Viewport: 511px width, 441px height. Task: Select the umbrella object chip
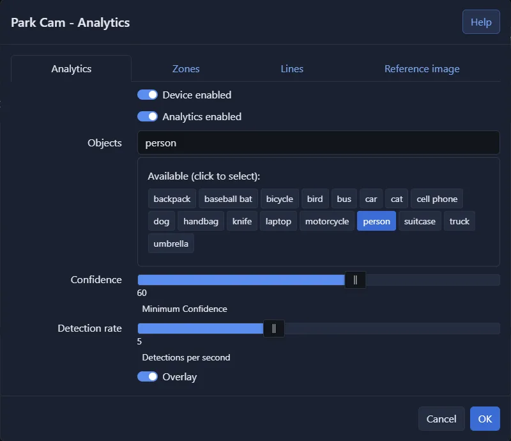point(171,244)
